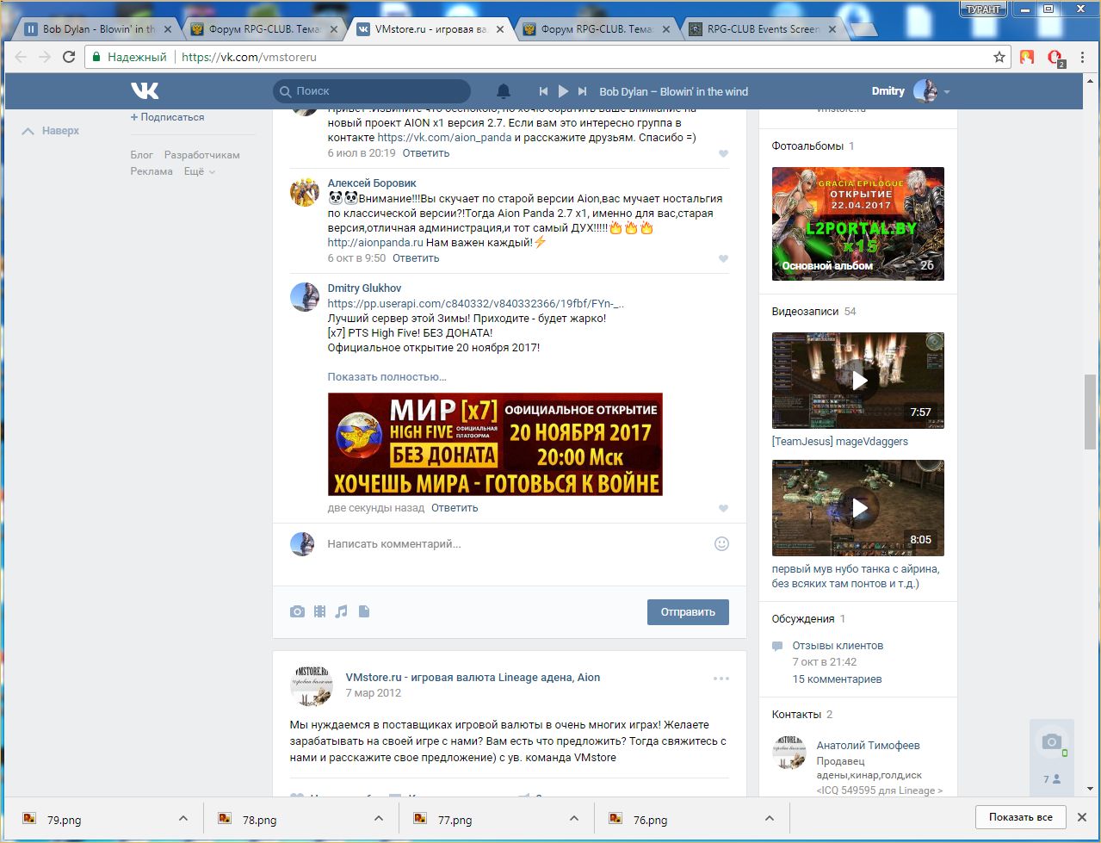Image resolution: width=1101 pixels, height=843 pixels.
Task: Skip to next track in header player
Action: (583, 91)
